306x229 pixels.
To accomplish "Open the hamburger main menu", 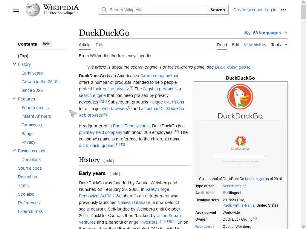I will tap(16, 10).
